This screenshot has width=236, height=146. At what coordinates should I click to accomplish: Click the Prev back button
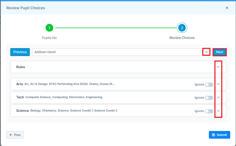15,135
